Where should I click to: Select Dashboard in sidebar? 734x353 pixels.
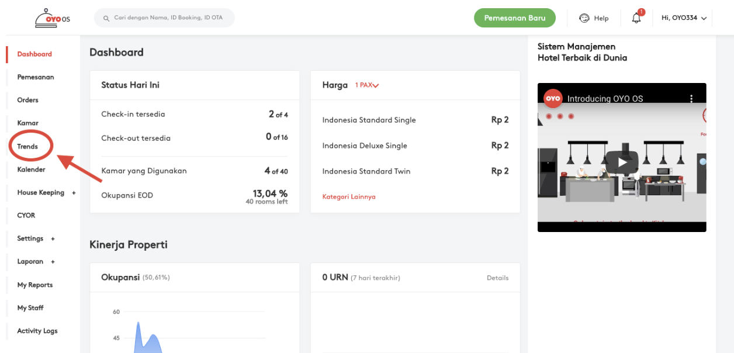coord(34,54)
